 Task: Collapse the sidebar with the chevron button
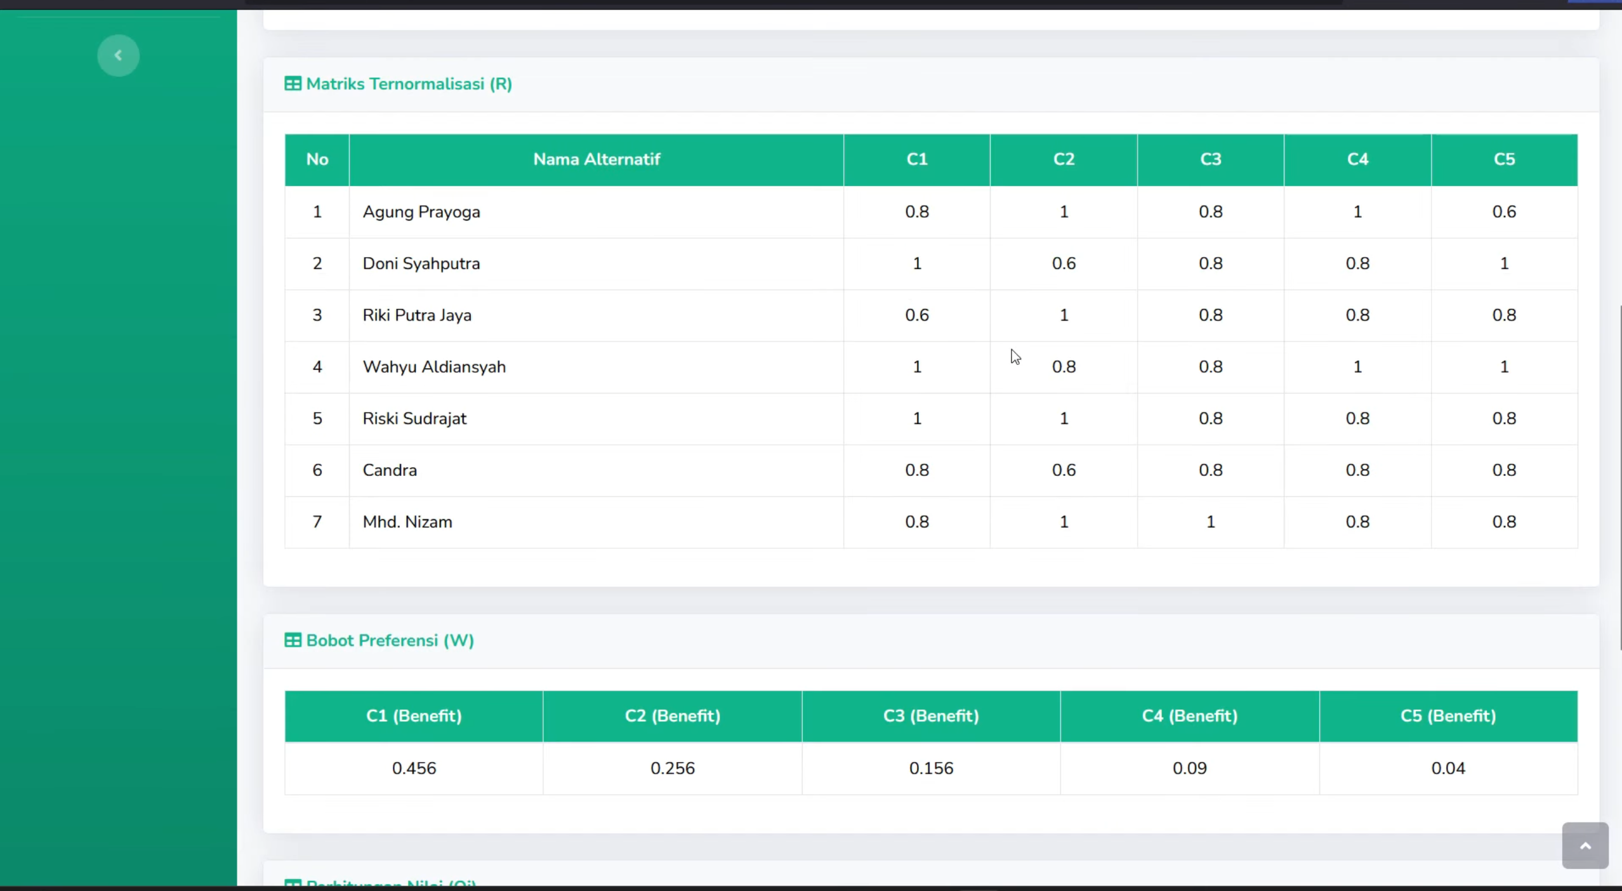(118, 56)
